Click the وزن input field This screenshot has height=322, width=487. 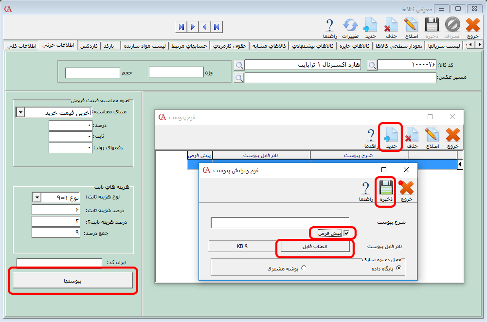pos(176,72)
